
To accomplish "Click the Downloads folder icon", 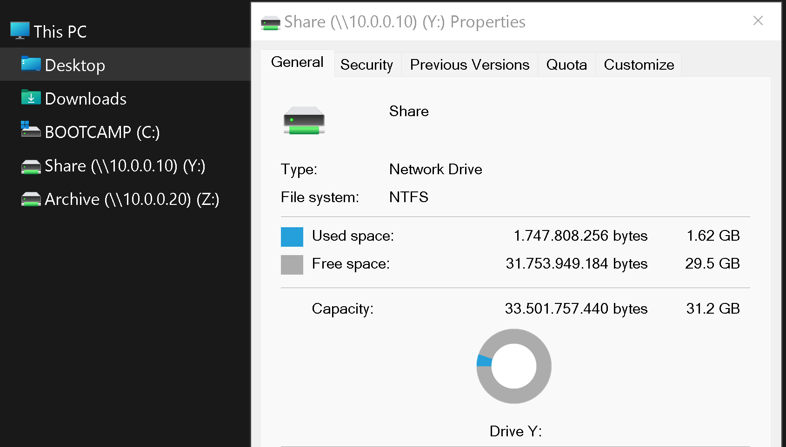I will coord(31,98).
